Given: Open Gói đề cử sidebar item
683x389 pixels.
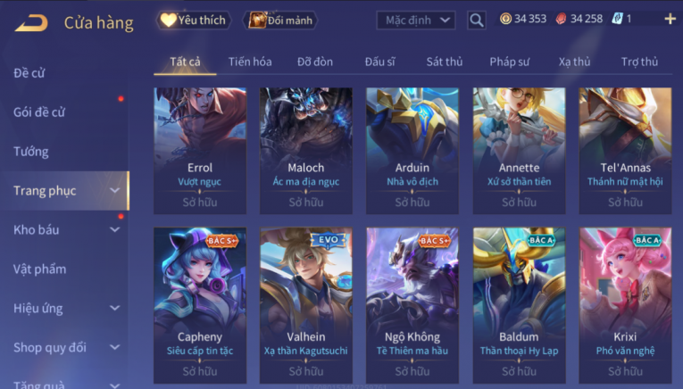Looking at the screenshot, I should tap(39, 112).
